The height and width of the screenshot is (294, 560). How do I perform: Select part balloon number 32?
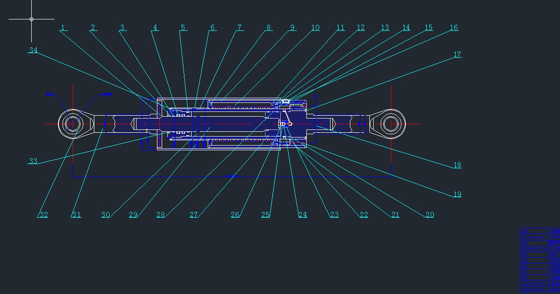point(43,215)
